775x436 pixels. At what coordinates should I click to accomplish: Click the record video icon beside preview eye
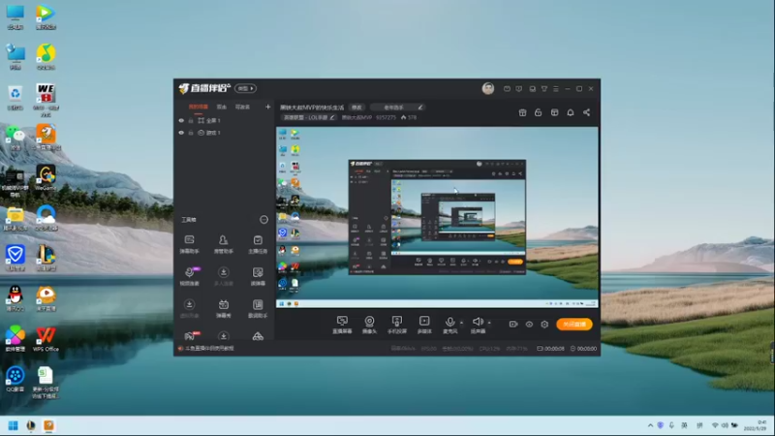click(x=513, y=325)
